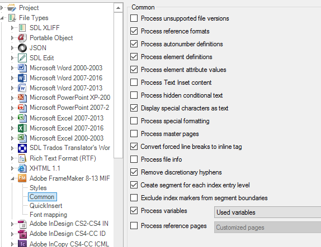321x247 pixels.
Task: Open the Used variables dropdown
Action: point(267,212)
